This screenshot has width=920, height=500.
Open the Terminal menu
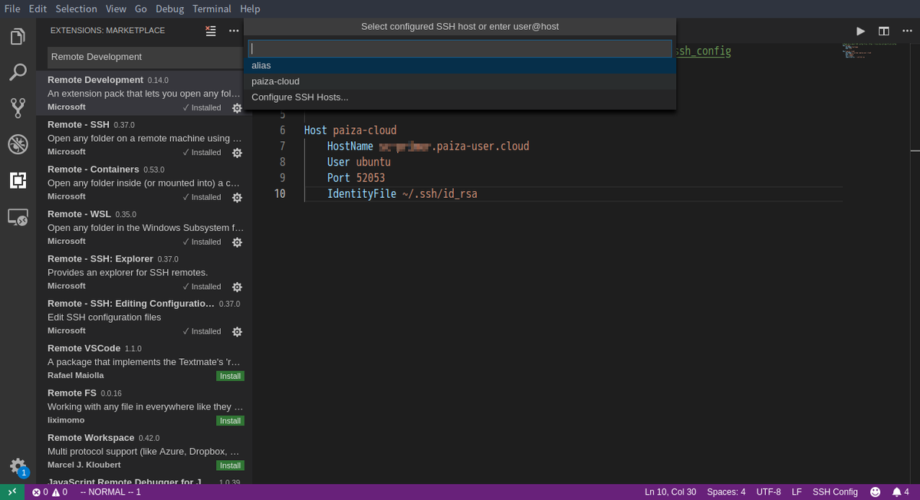click(x=212, y=8)
